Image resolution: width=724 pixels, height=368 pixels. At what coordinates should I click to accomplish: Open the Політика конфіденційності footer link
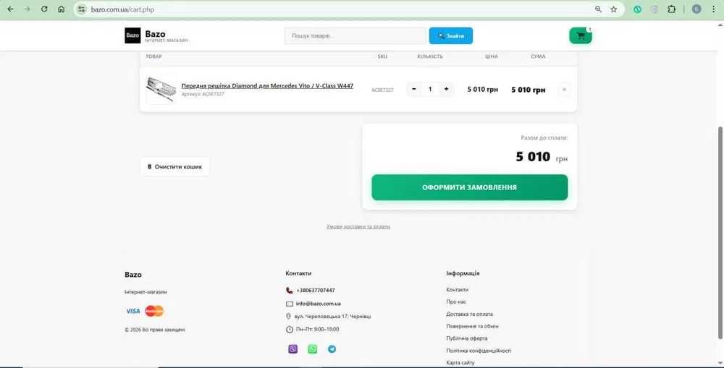tap(479, 351)
